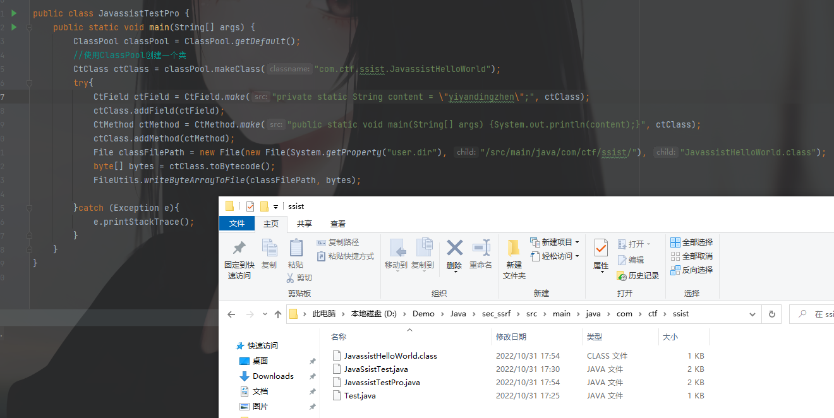Viewport: 834px width, 418px height.
Task: Open the Customize Quick Access Toolbar dropdown
Action: tap(276, 207)
